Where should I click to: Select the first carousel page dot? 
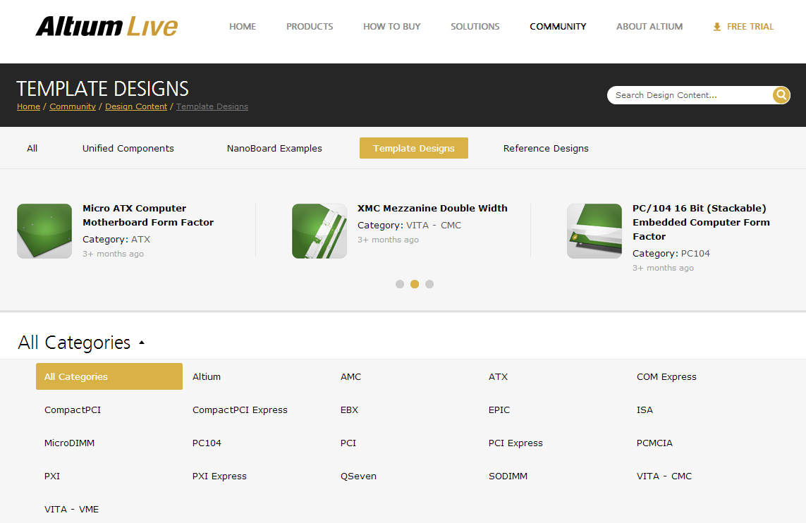click(399, 284)
